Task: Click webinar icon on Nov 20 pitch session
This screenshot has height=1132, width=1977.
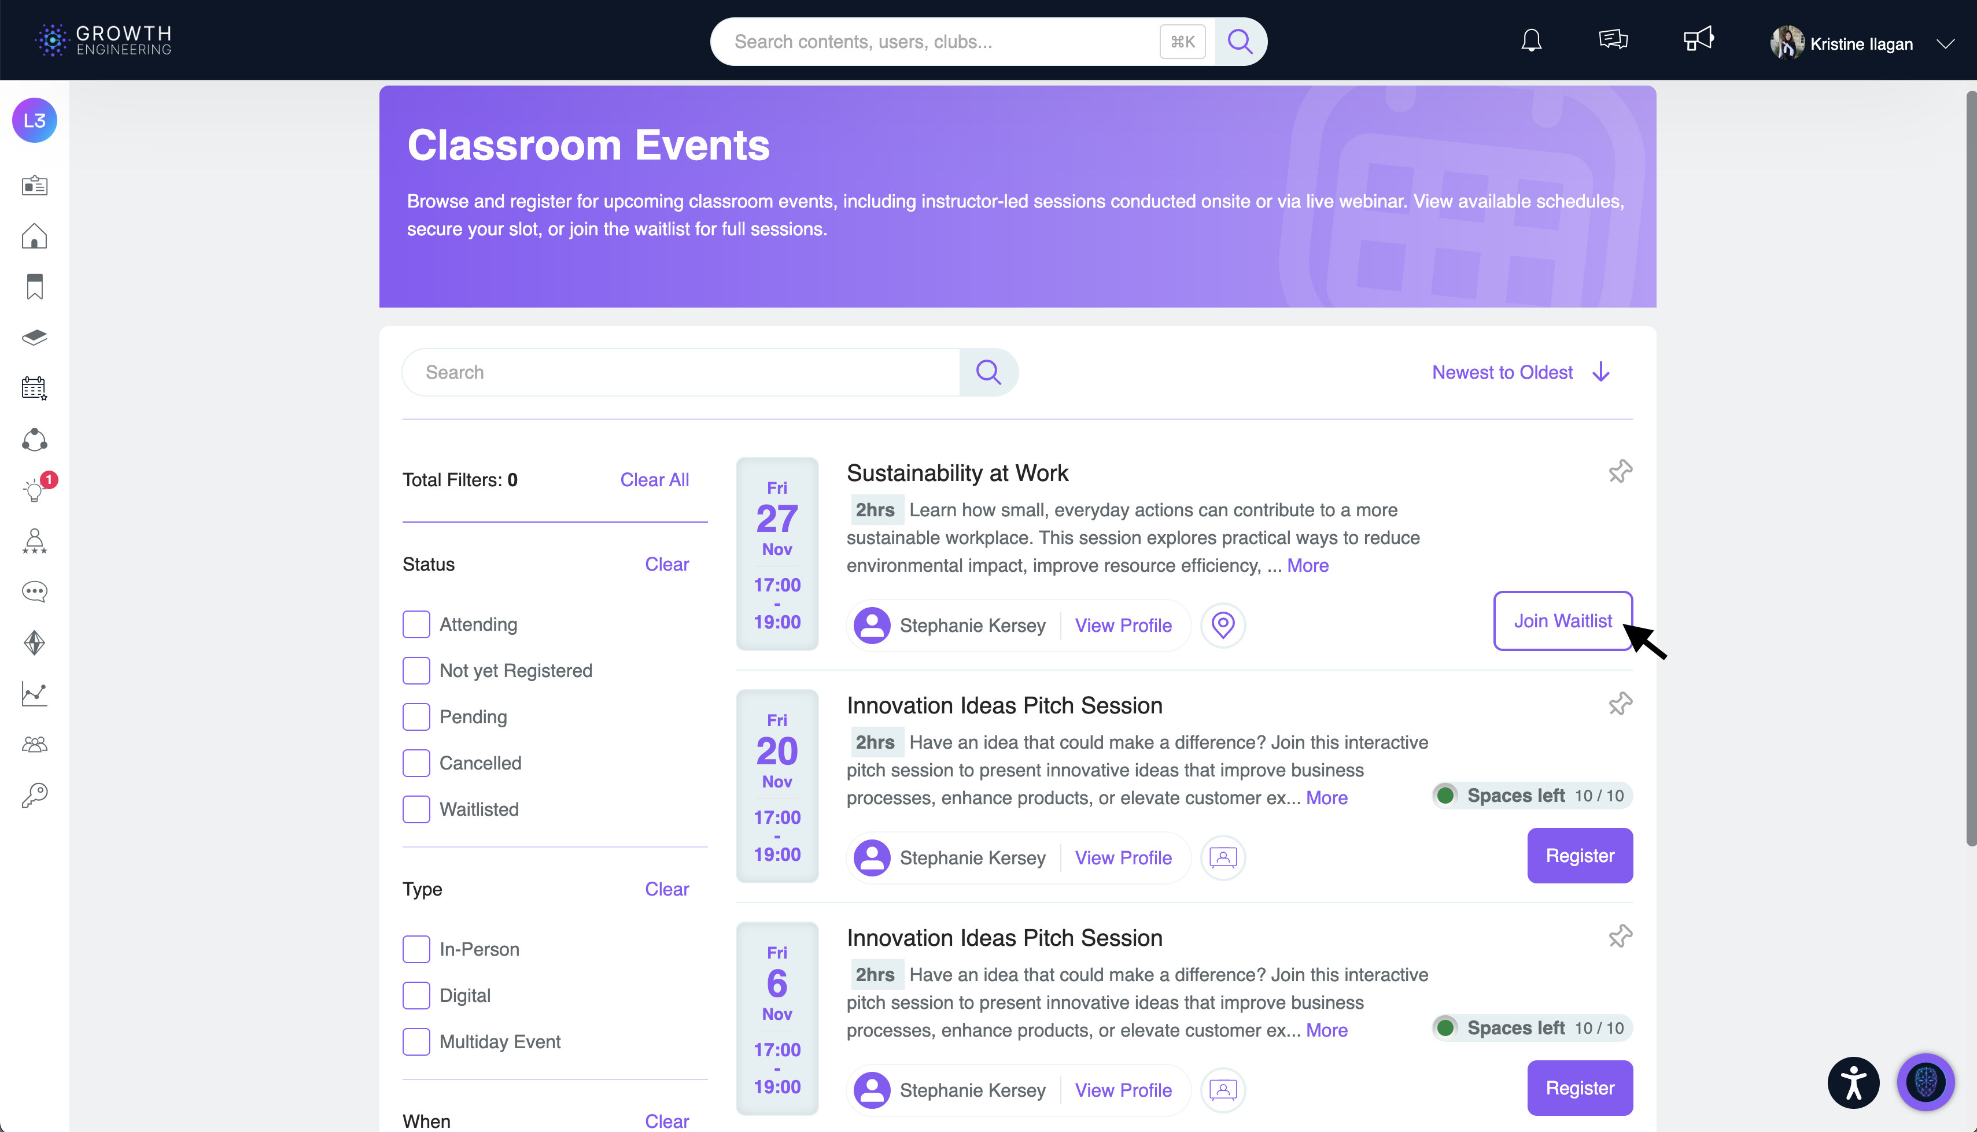Action: pos(1223,857)
